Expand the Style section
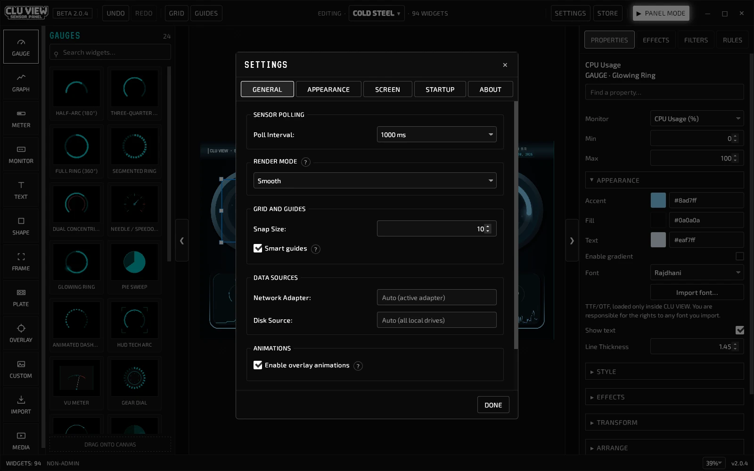This screenshot has width=754, height=471. 664,371
